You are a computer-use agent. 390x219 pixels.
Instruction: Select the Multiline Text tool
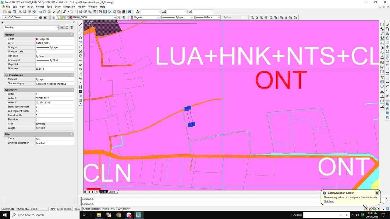tap(80, 104)
